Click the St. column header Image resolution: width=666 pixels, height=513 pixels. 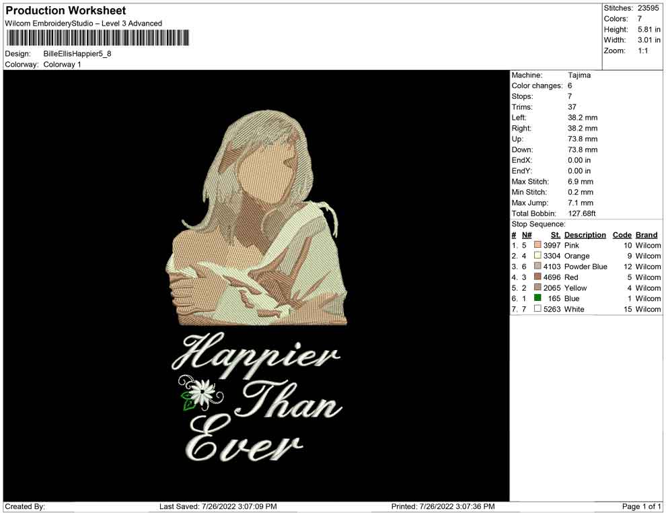(556, 235)
